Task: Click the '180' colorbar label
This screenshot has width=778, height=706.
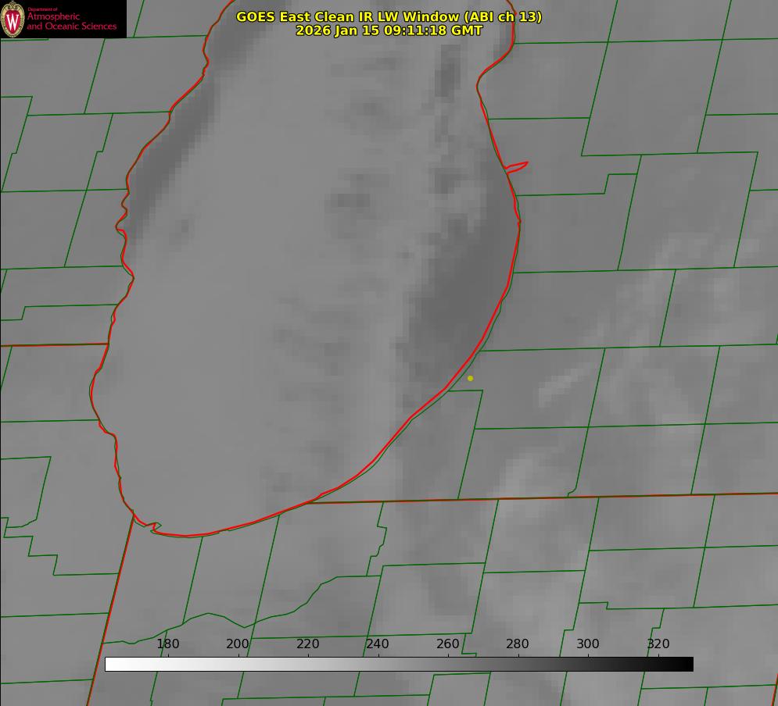Action: 167,644
